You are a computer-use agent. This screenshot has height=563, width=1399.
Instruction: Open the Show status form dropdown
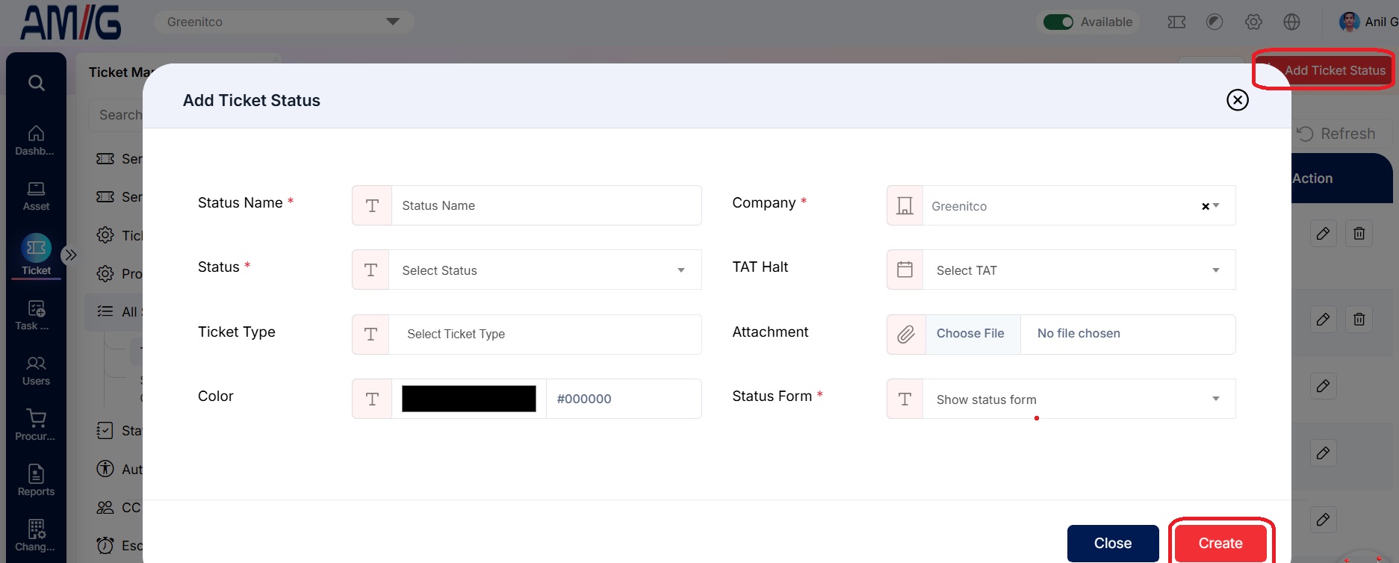[1079, 399]
